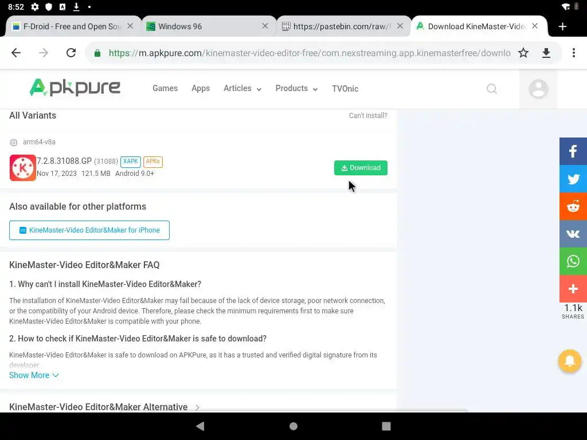Open KineMaster Alternative section arrow

[x=197, y=407]
